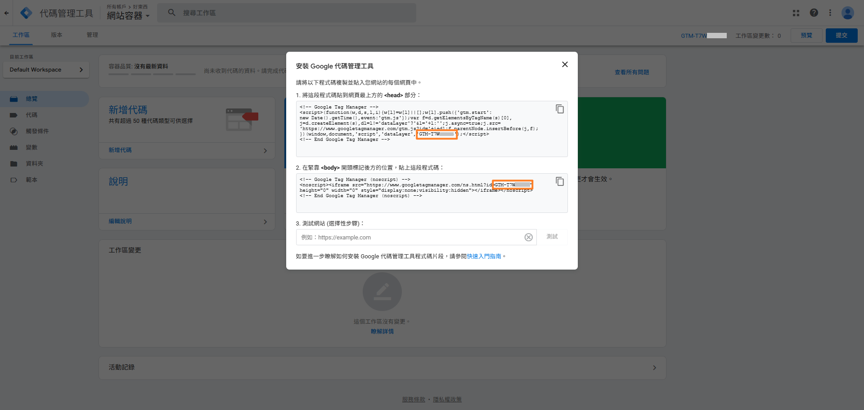
Task: Open the 網站容器 container dropdown
Action: coord(128,16)
